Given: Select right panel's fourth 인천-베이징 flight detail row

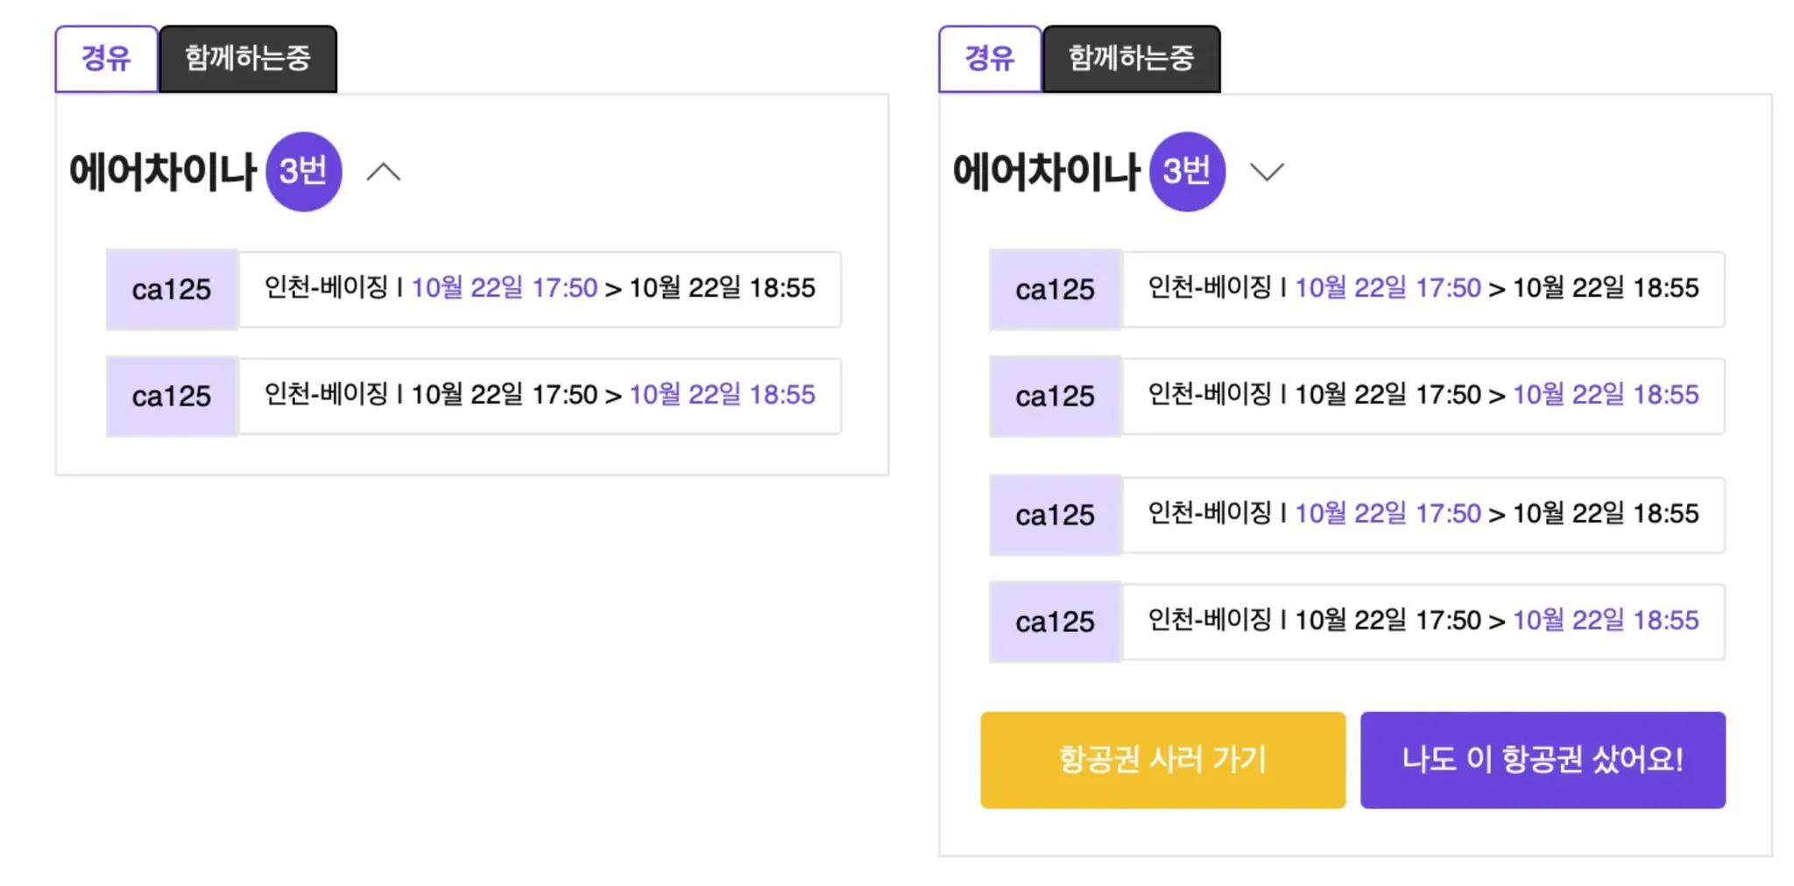Looking at the screenshot, I should (1423, 622).
